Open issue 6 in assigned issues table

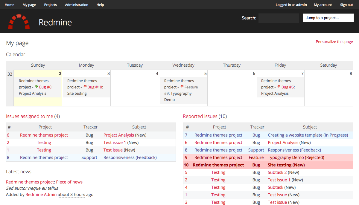pos(8,135)
